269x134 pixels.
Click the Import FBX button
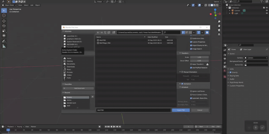click(181, 110)
